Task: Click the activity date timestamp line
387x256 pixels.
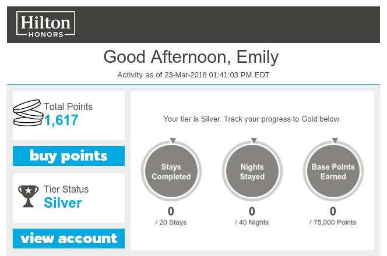Action: click(x=193, y=75)
